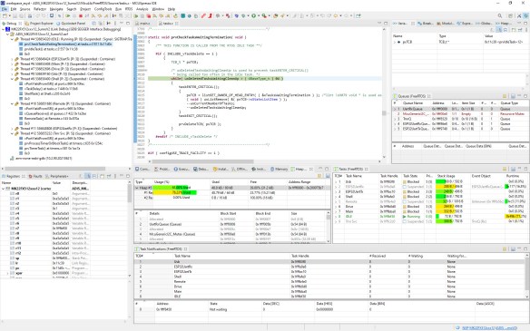Open the Refactor menu

click(40, 9)
